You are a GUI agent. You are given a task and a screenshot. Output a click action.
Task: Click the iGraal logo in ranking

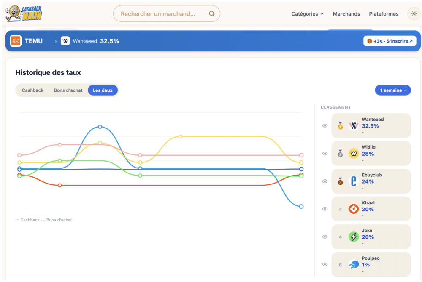tap(353, 209)
